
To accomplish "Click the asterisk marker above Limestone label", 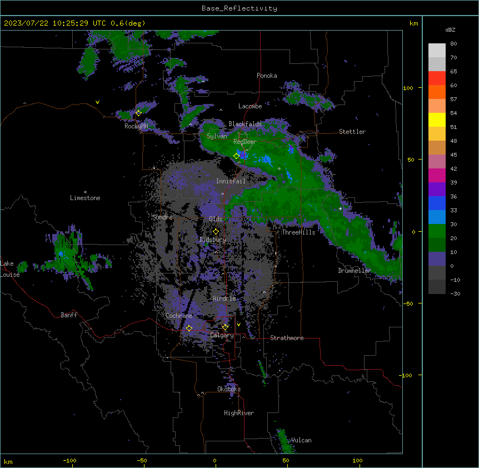I will click(x=85, y=192).
